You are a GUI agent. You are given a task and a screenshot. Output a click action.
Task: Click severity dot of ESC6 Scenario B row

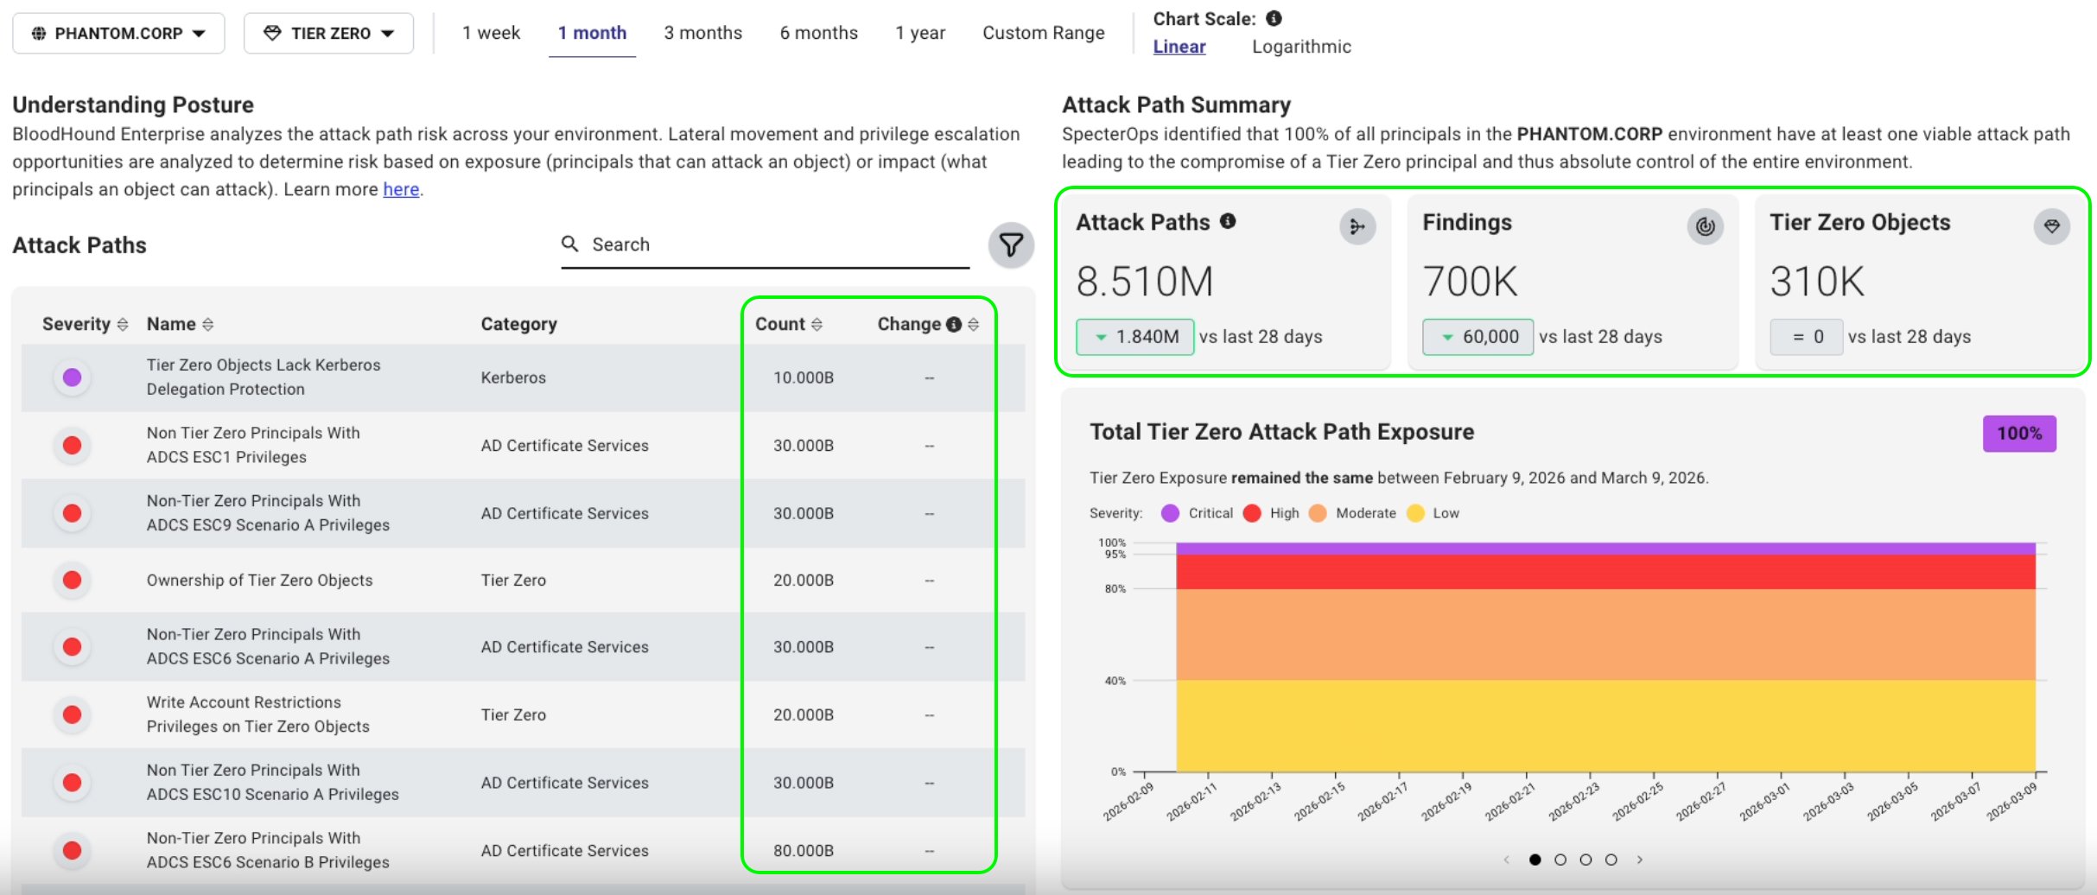73,851
